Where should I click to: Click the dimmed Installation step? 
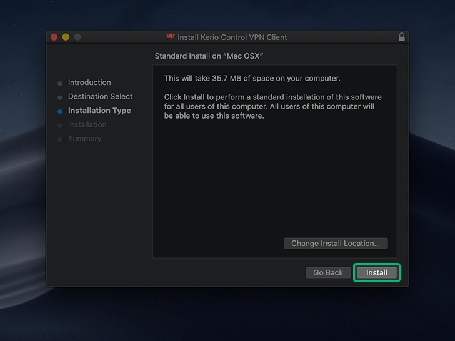[x=87, y=124]
